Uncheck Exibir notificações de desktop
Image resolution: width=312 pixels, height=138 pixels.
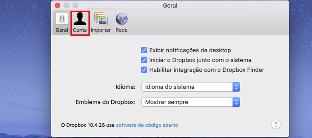point(144,50)
